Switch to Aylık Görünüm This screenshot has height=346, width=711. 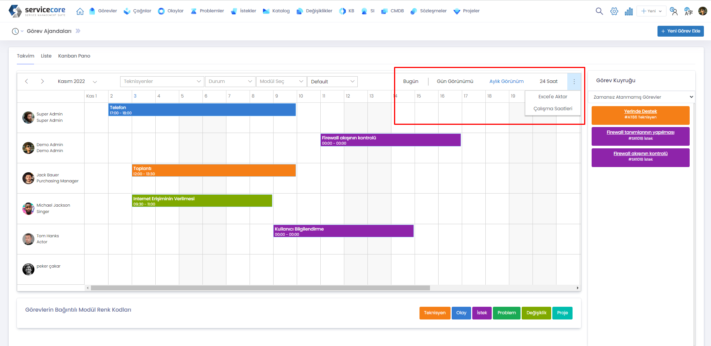(506, 81)
